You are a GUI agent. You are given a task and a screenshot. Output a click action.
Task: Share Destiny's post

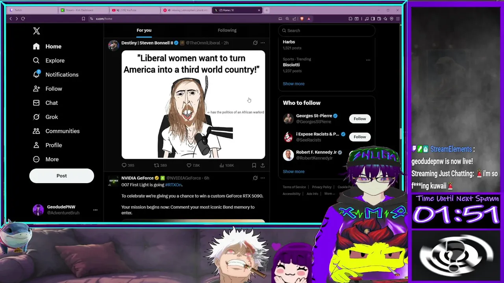pos(263,165)
